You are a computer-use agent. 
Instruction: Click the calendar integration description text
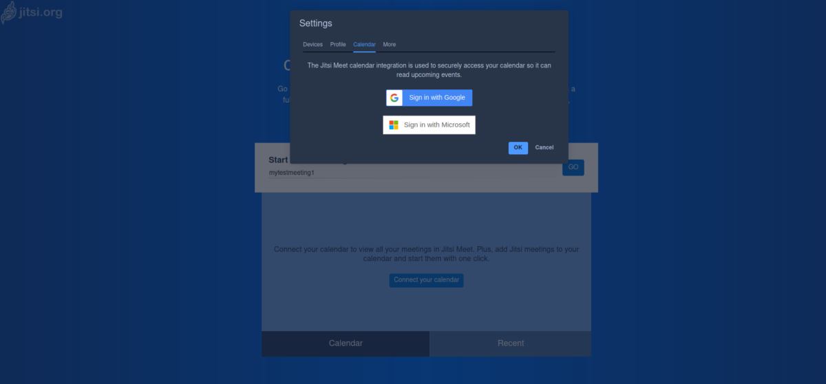(429, 70)
